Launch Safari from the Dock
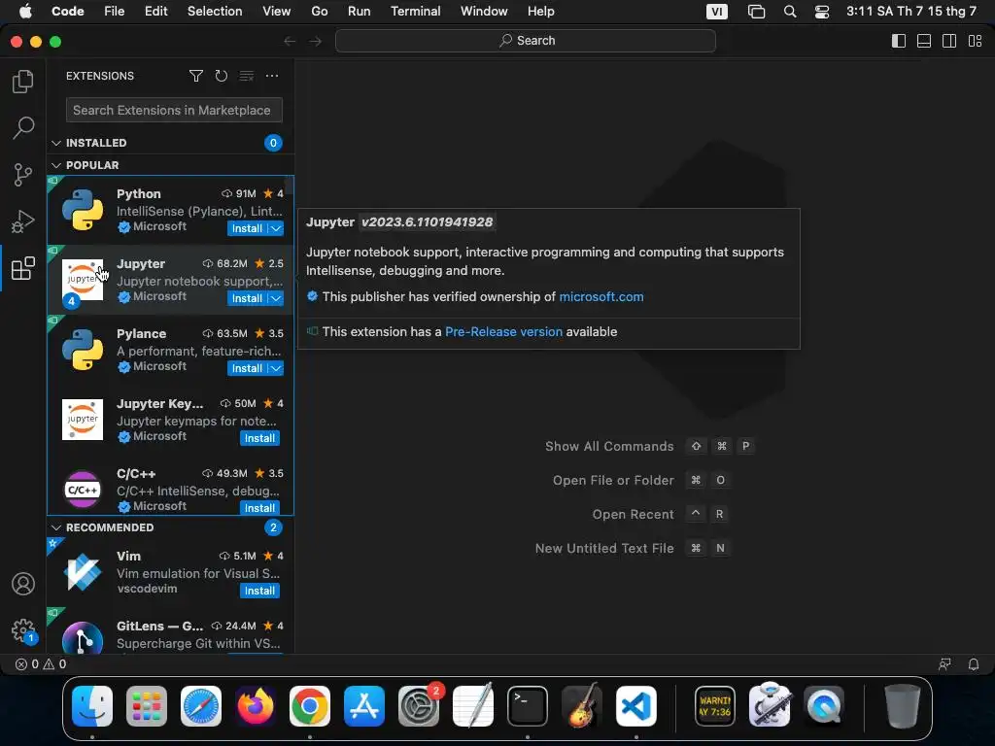The height and width of the screenshot is (746, 995). [x=201, y=706]
